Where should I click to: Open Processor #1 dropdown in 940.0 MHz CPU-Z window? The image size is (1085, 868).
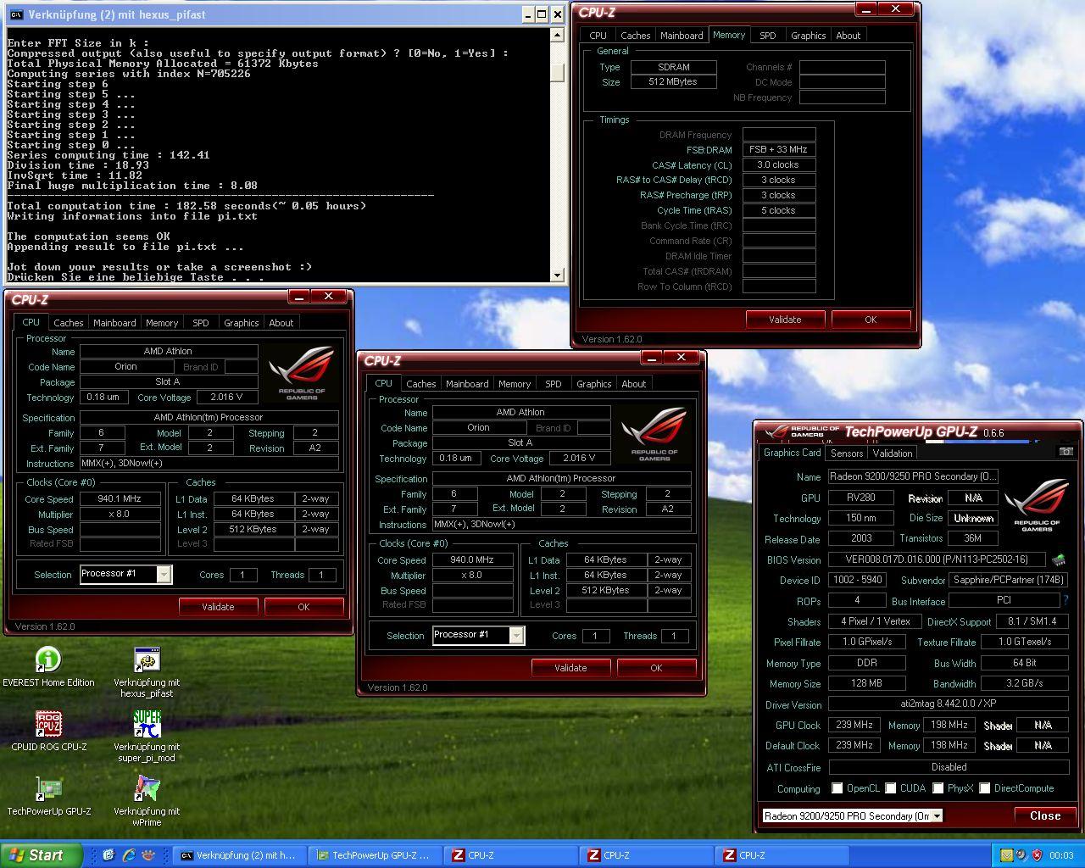[517, 636]
